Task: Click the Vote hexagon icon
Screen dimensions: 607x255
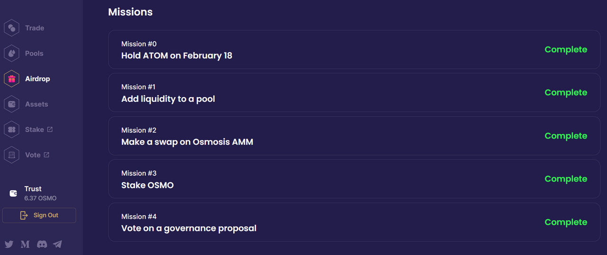Action: (x=11, y=155)
